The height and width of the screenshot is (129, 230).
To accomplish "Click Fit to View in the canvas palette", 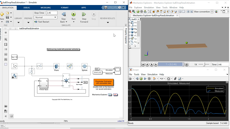I will tap(6, 44).
